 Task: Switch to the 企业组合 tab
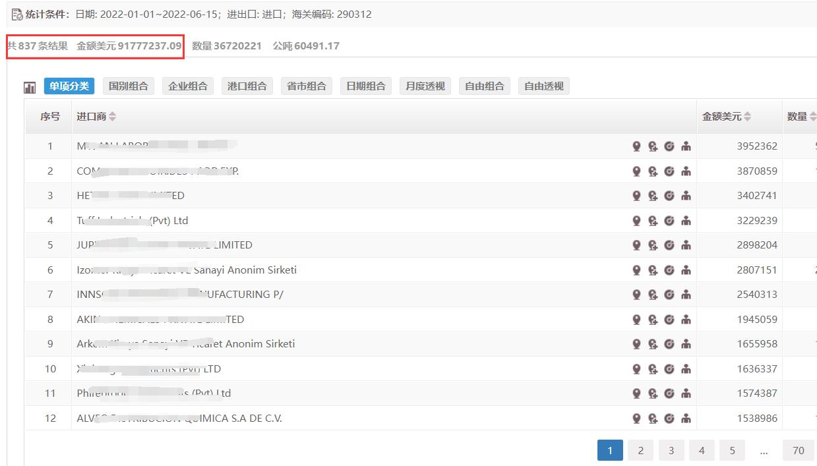point(188,86)
